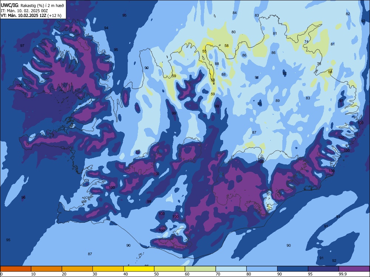This screenshot has width=370, height=277.
Task: Click the valid time line 'VT: Mán. 10.02.2025 12Z (+12 h)'
Action: [x=31, y=16]
